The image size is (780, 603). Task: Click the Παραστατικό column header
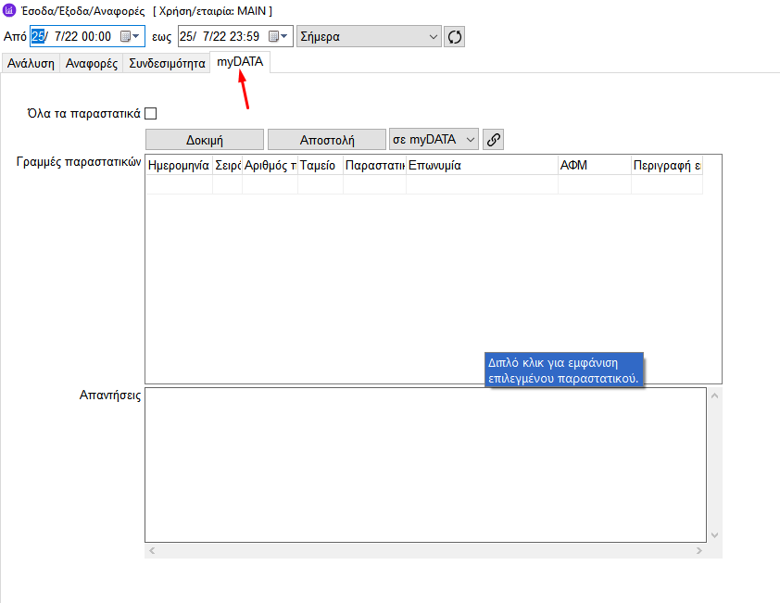coord(374,165)
